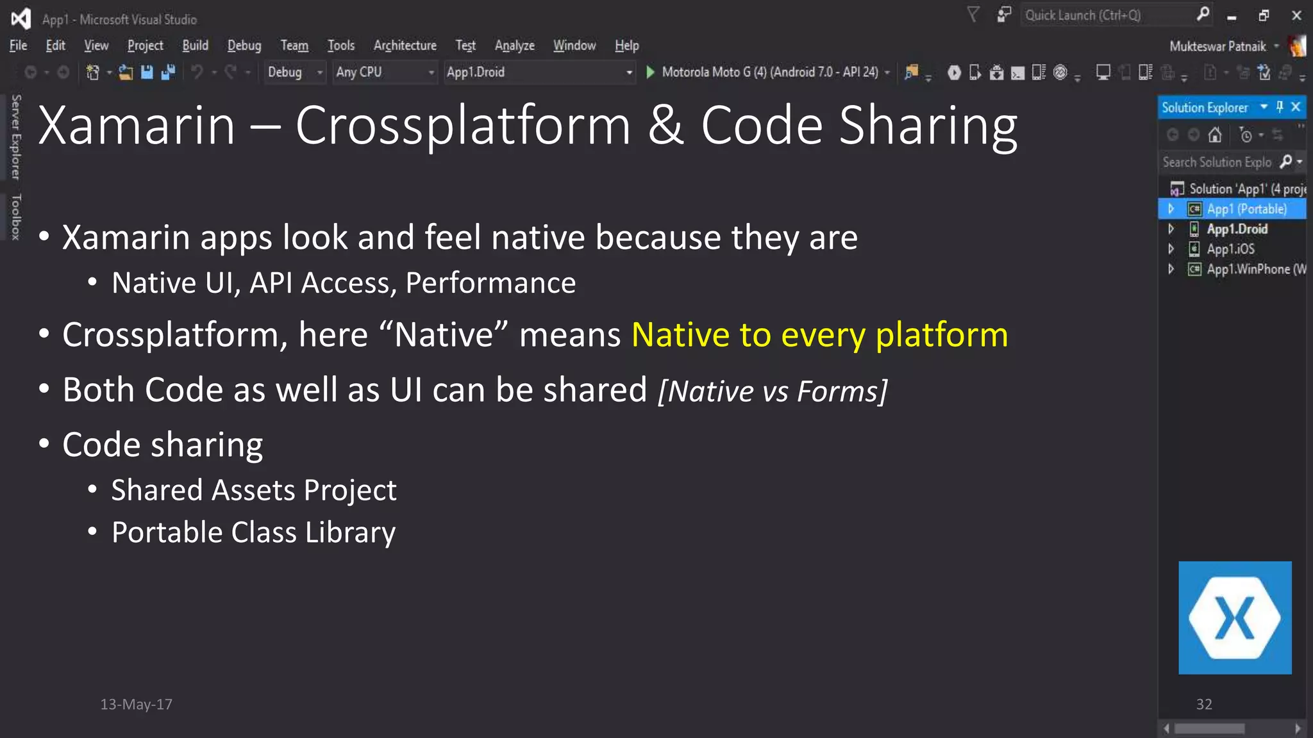Click the iOS device log icon
The image size is (1313, 738).
(1146, 72)
